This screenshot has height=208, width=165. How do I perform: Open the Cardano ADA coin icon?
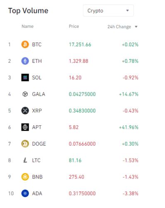point(25,193)
